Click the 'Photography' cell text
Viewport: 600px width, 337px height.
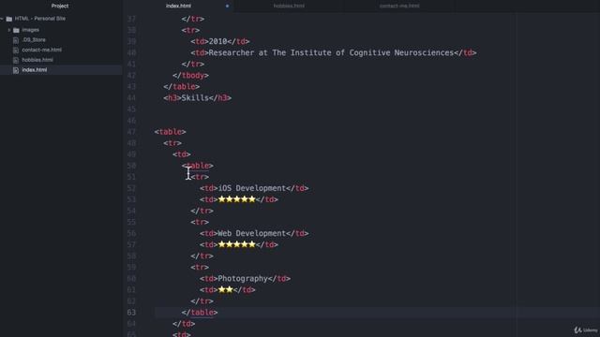[x=243, y=279]
